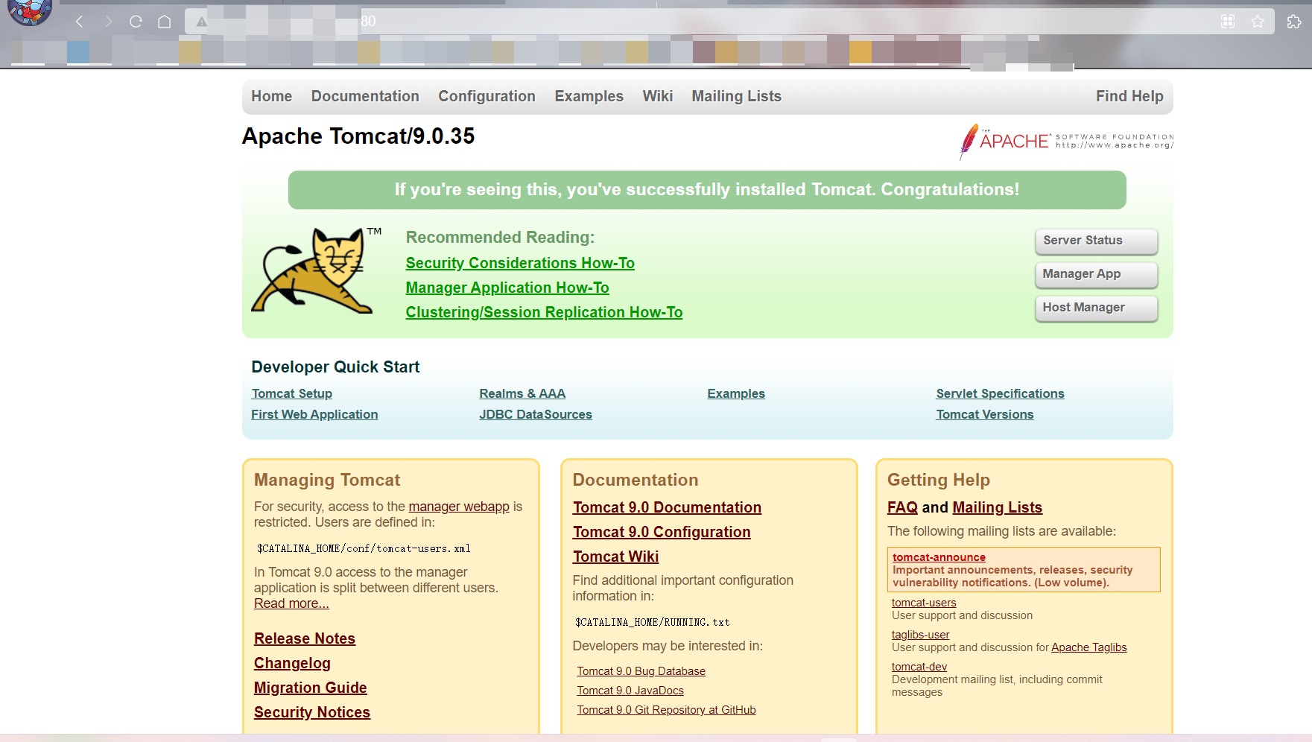The height and width of the screenshot is (742, 1312).
Task: Open the Servlet Specifications link
Action: click(x=1000, y=393)
